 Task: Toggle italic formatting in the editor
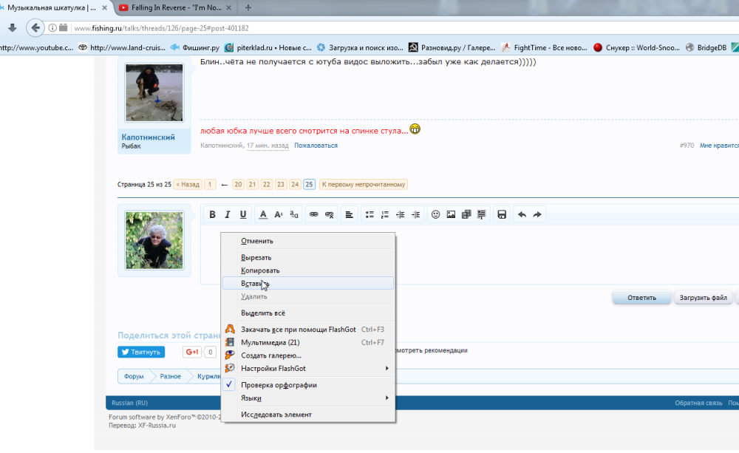(x=228, y=215)
